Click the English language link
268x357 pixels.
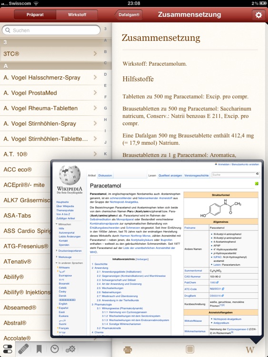pyautogui.click(x=63, y=304)
